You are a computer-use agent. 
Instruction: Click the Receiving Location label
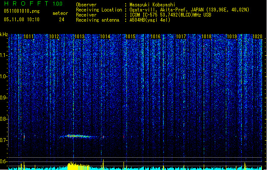[99, 10]
